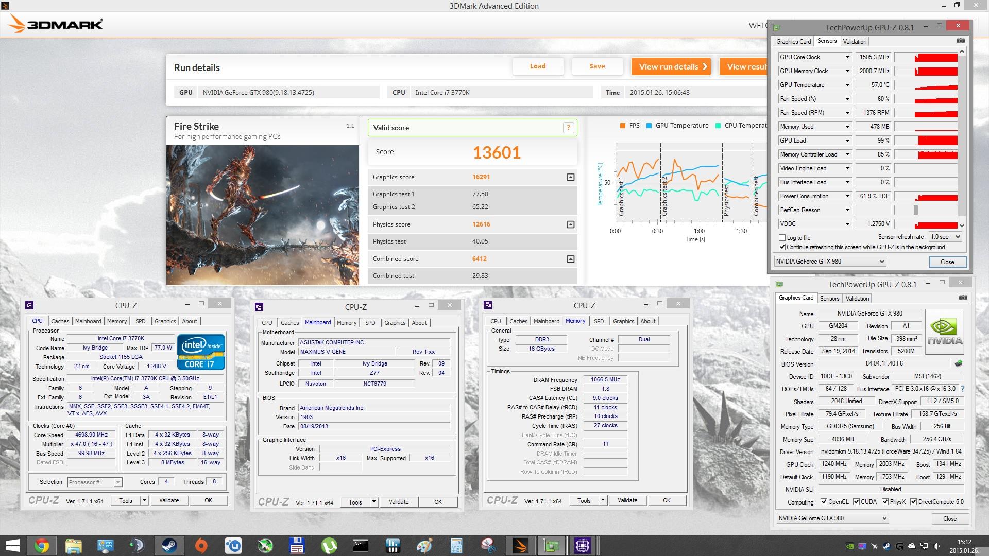Viewport: 989px width, 556px height.
Task: Open Sensors tab in lower GPU-Z window
Action: click(x=829, y=299)
